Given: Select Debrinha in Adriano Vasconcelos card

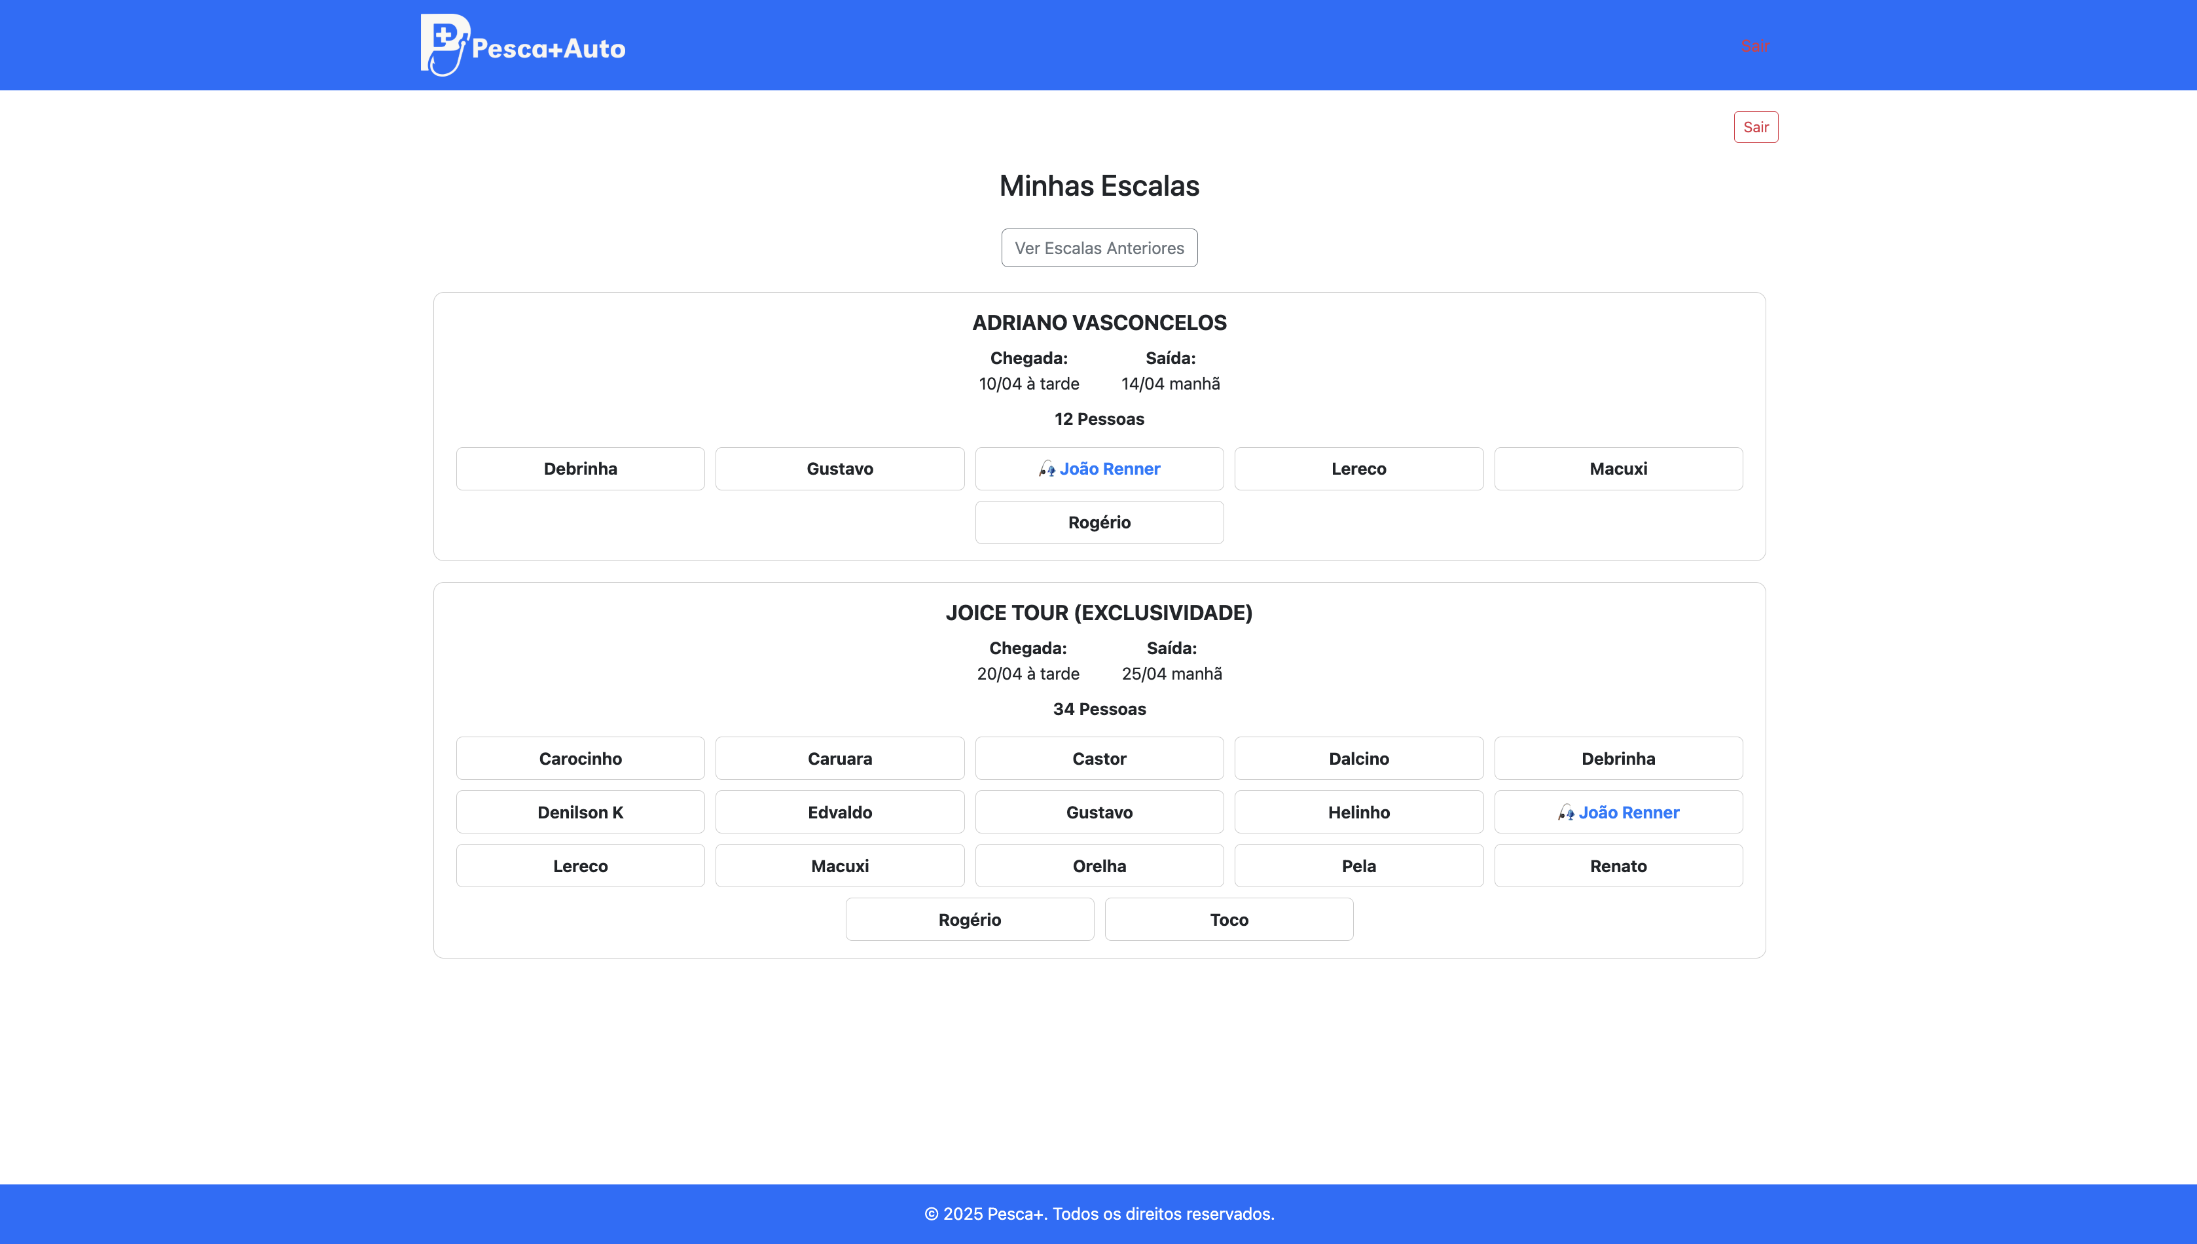Looking at the screenshot, I should [580, 469].
